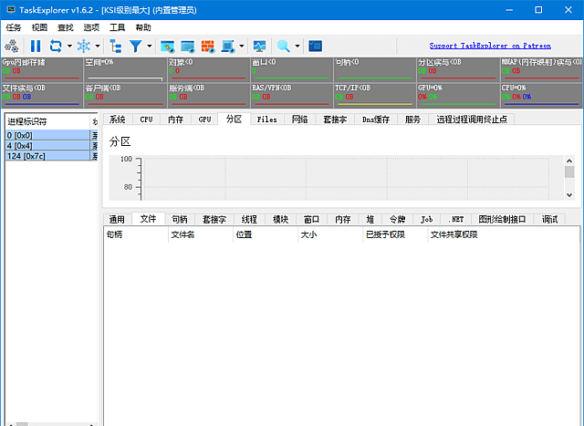584x426 pixels.
Task: Click the red brick firewall icon
Action: tap(208, 47)
